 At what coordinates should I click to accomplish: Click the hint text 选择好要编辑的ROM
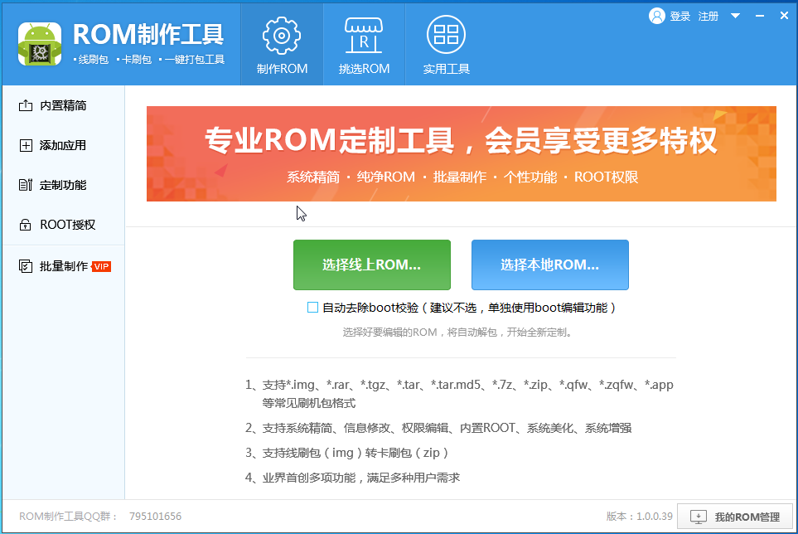[457, 333]
